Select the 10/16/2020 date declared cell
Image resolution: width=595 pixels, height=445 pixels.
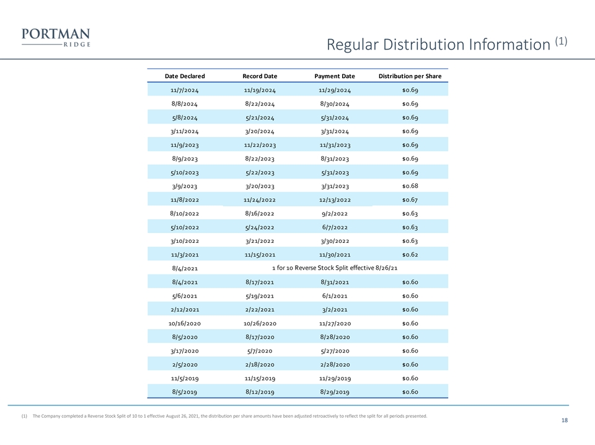click(x=185, y=324)
